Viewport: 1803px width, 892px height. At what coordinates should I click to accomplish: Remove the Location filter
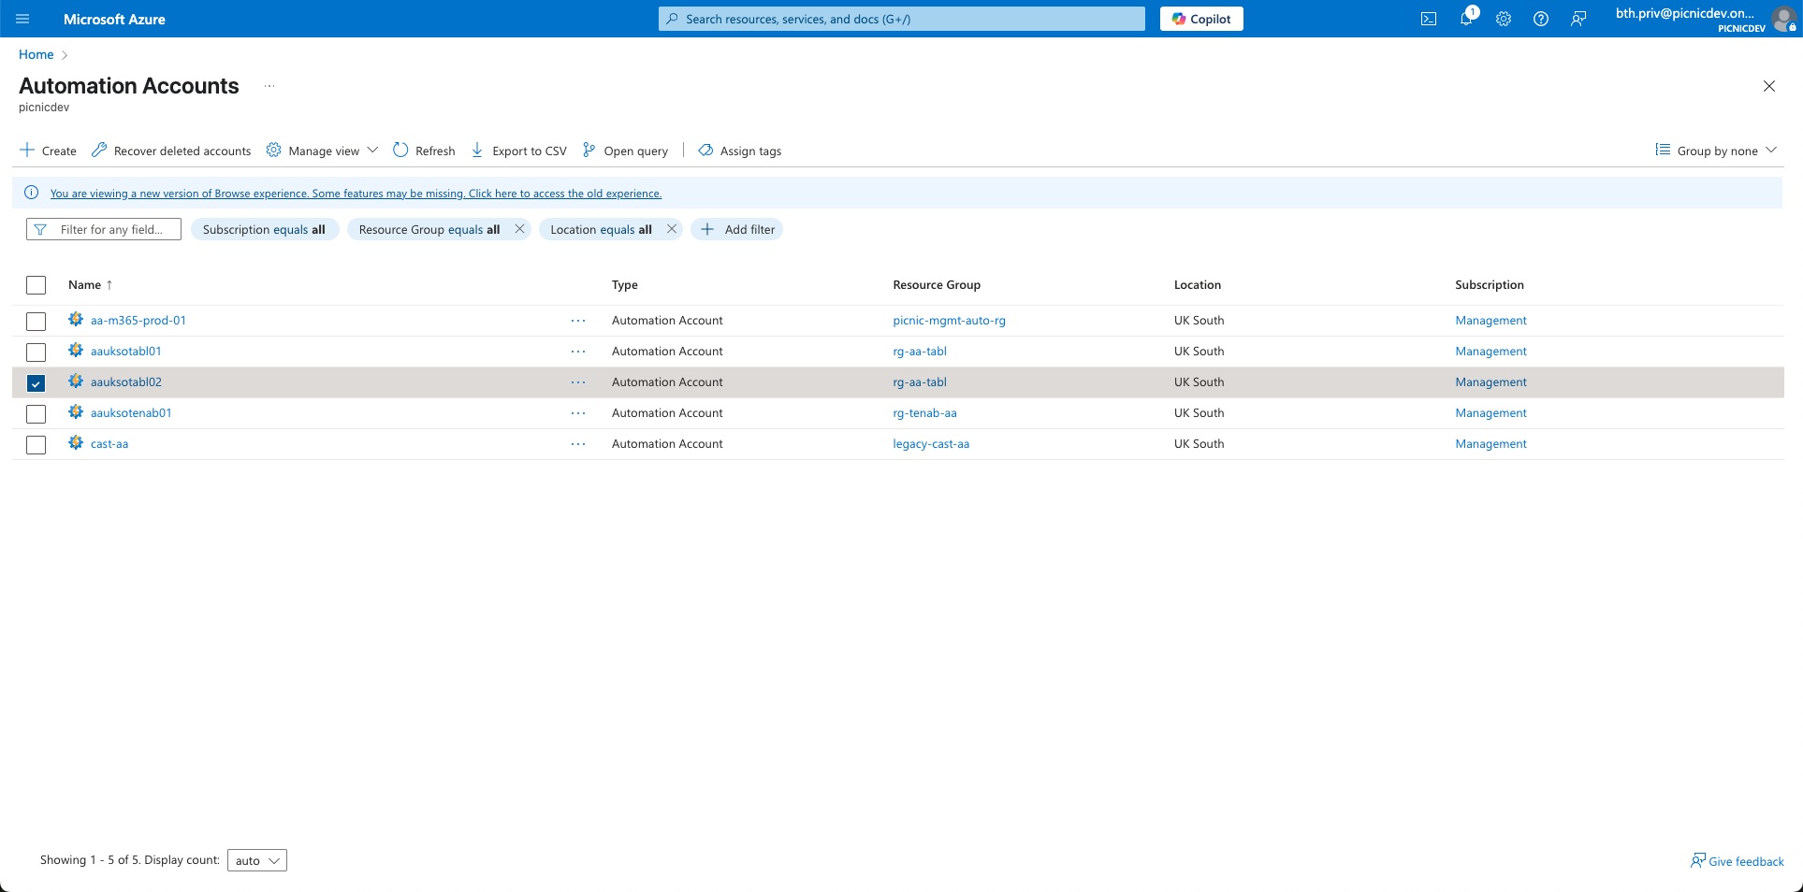(672, 229)
